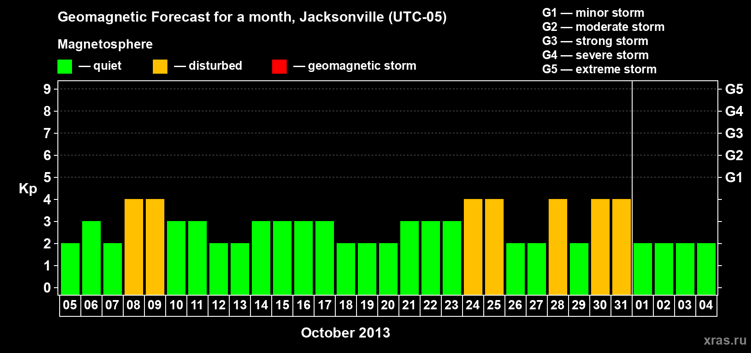Click 'G3 — strong storm' legend line
The image size is (751, 353).
click(x=595, y=41)
